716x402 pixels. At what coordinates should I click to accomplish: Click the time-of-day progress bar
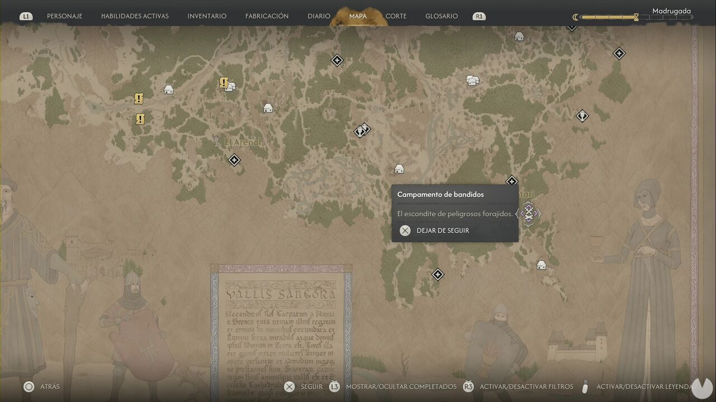636,17
